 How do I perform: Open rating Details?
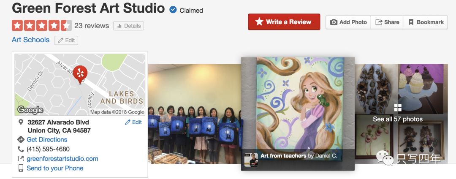(x=128, y=26)
